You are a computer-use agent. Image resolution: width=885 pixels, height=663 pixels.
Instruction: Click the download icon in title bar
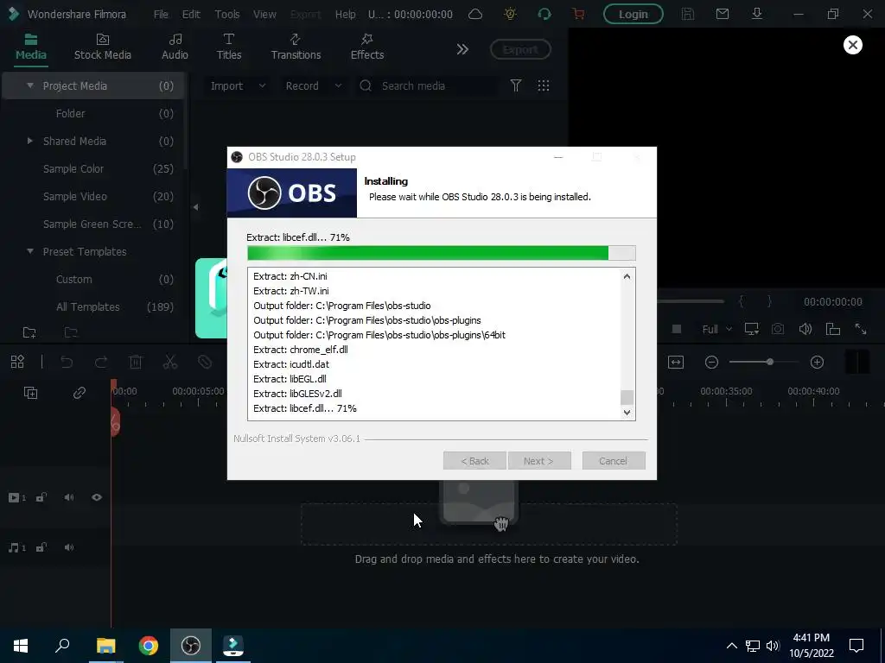757,14
